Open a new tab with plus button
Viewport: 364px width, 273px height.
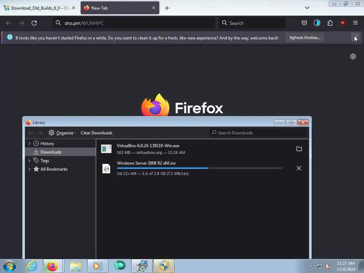pyautogui.click(x=167, y=8)
